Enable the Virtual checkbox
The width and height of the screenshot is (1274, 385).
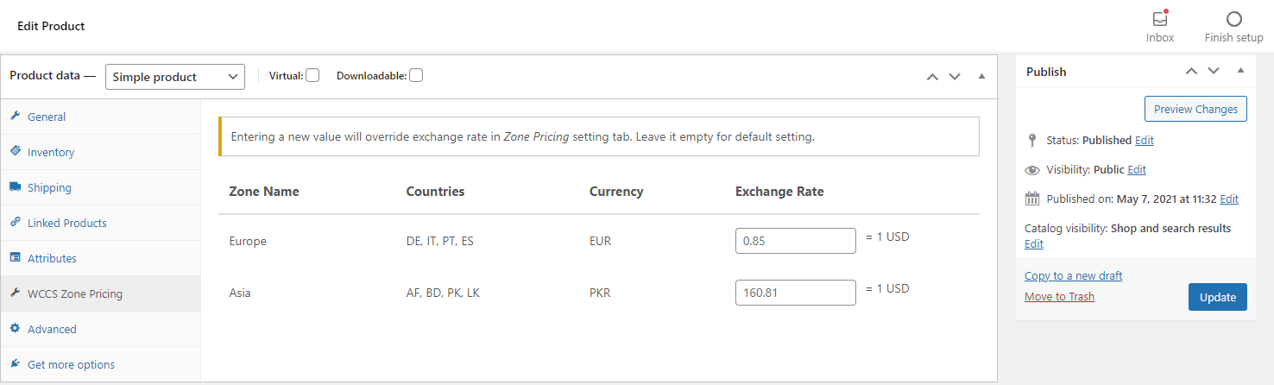pyautogui.click(x=312, y=75)
